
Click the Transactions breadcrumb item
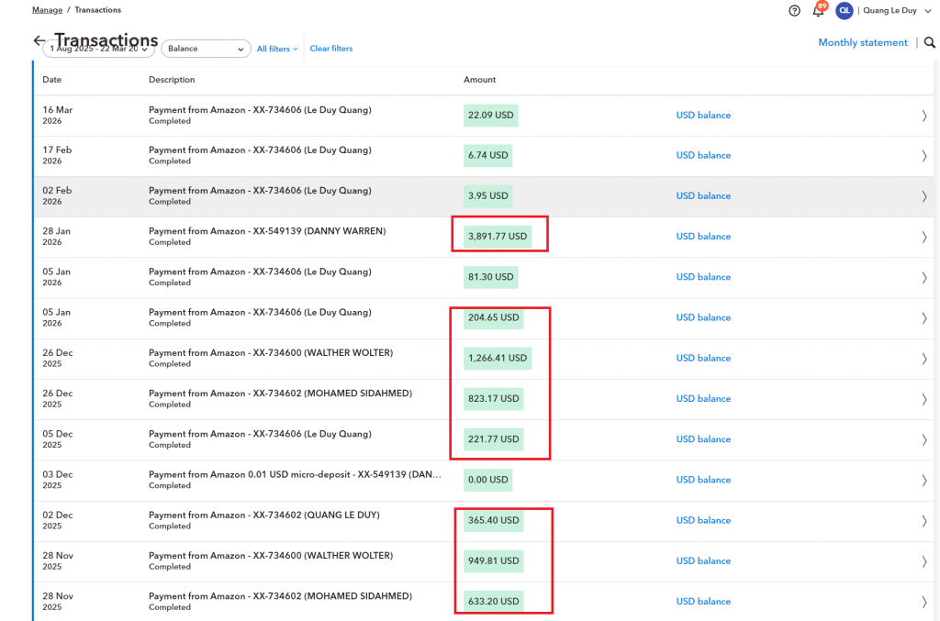pos(97,10)
